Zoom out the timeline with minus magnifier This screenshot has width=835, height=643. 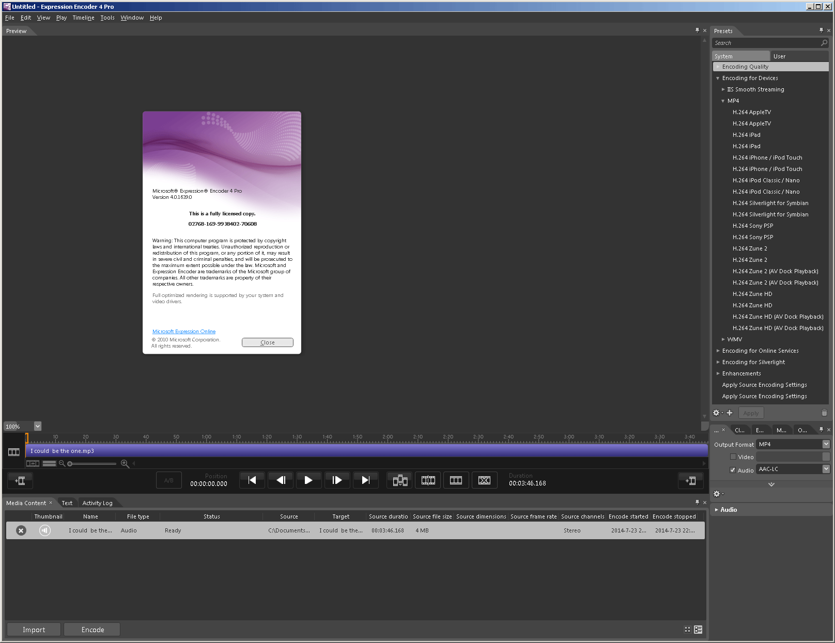coord(62,463)
